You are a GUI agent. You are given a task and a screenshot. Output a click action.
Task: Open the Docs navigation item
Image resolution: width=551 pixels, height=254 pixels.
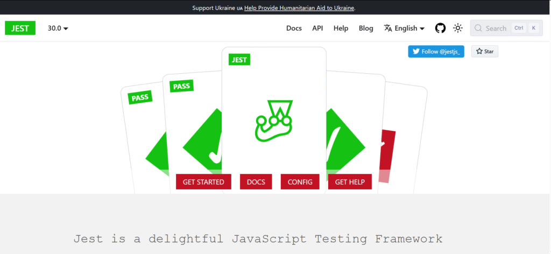[x=294, y=28]
